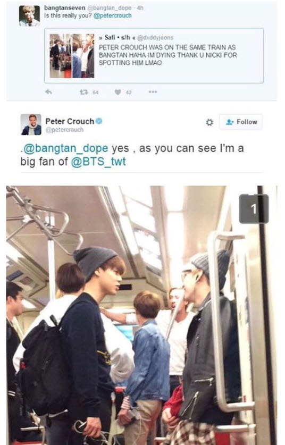Open the quoted Safi tweet card
This screenshot has width=285, height=445.
pos(154,56)
